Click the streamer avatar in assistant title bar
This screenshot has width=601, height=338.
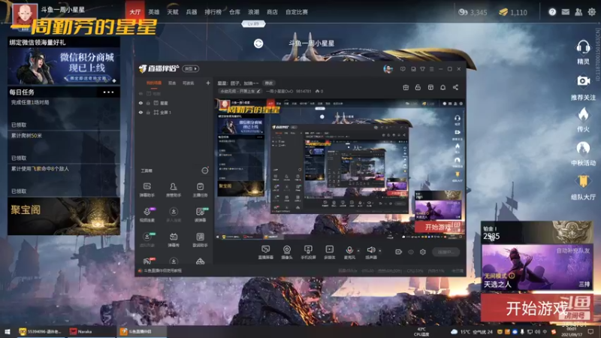pyautogui.click(x=388, y=69)
